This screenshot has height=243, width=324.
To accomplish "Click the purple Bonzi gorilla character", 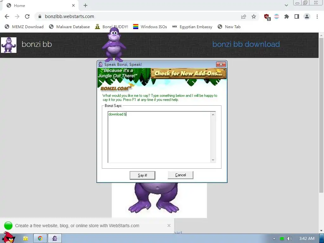I will tap(114, 44).
